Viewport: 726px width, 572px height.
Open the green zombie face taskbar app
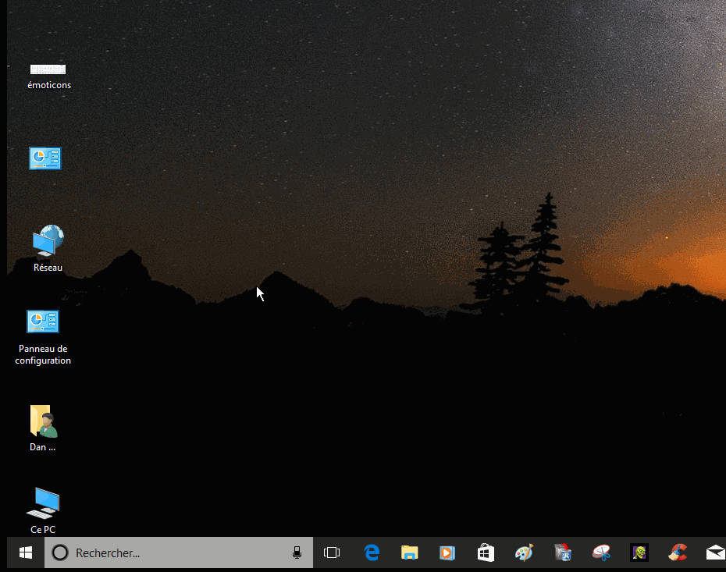click(x=639, y=552)
